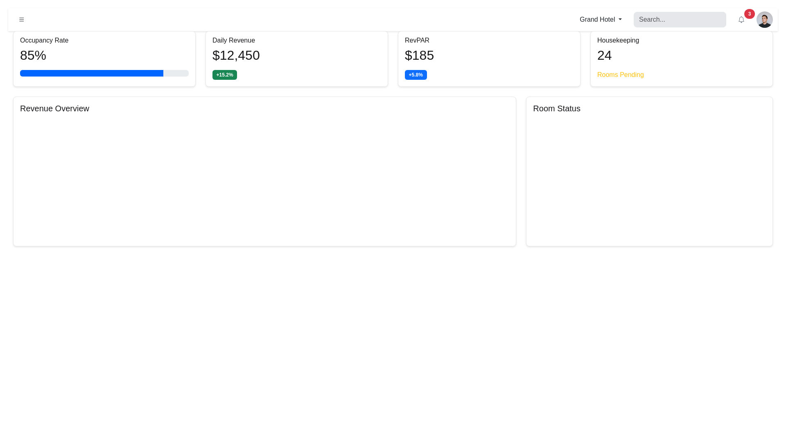Click the red notification badge showing 3
This screenshot has width=786, height=442.
pos(750,14)
